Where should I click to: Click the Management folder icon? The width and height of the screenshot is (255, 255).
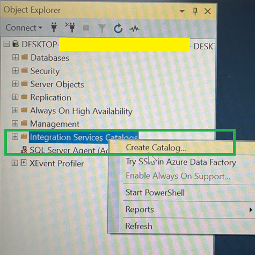(x=24, y=123)
